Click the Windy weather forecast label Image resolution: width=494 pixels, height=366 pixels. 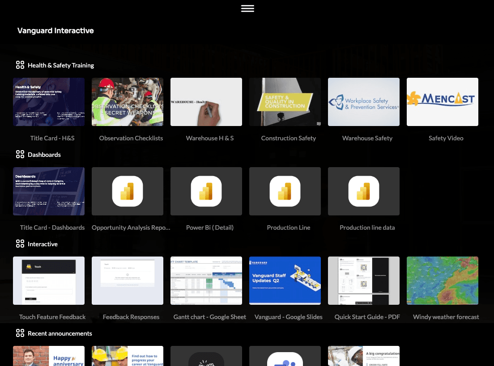tap(446, 317)
